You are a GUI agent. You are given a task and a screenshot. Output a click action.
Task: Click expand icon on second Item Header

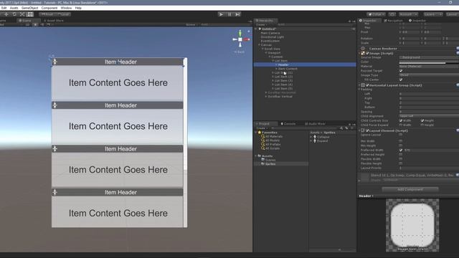55,105
